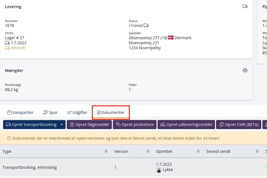Click the truck icon beside I transit status

[x=146, y=25]
